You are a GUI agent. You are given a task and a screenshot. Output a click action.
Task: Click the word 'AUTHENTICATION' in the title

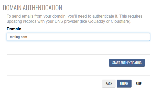tap(42, 8)
